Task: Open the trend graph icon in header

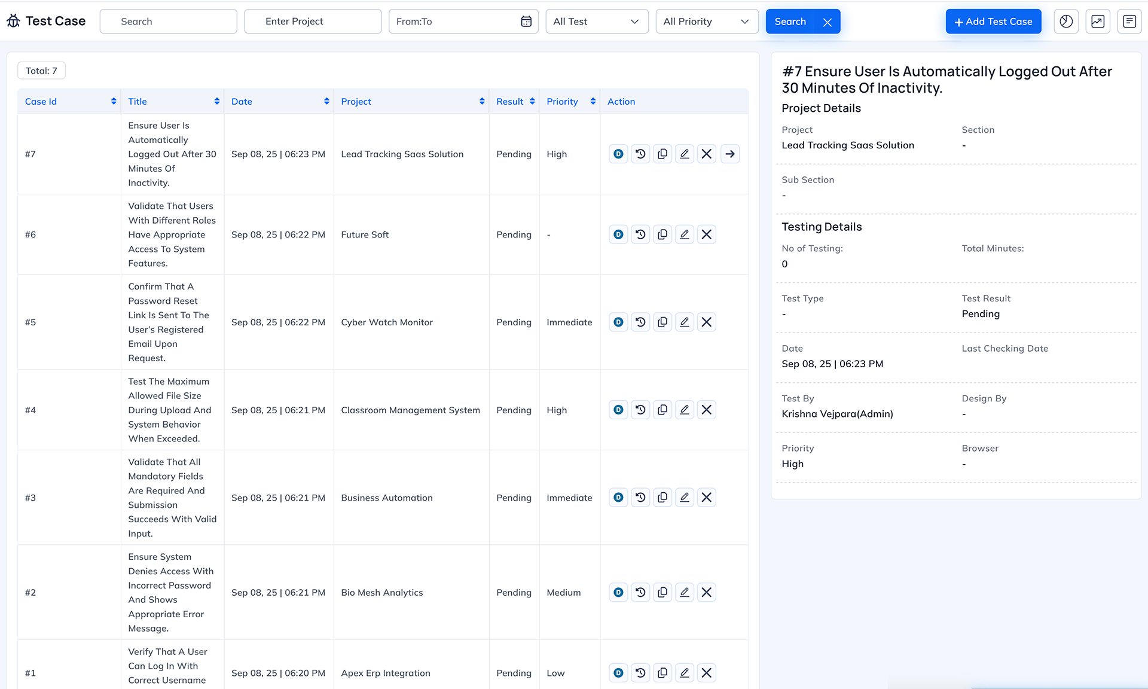Action: coord(1098,22)
